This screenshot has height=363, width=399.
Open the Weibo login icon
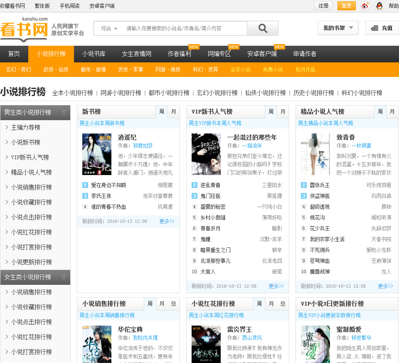tap(365, 5)
